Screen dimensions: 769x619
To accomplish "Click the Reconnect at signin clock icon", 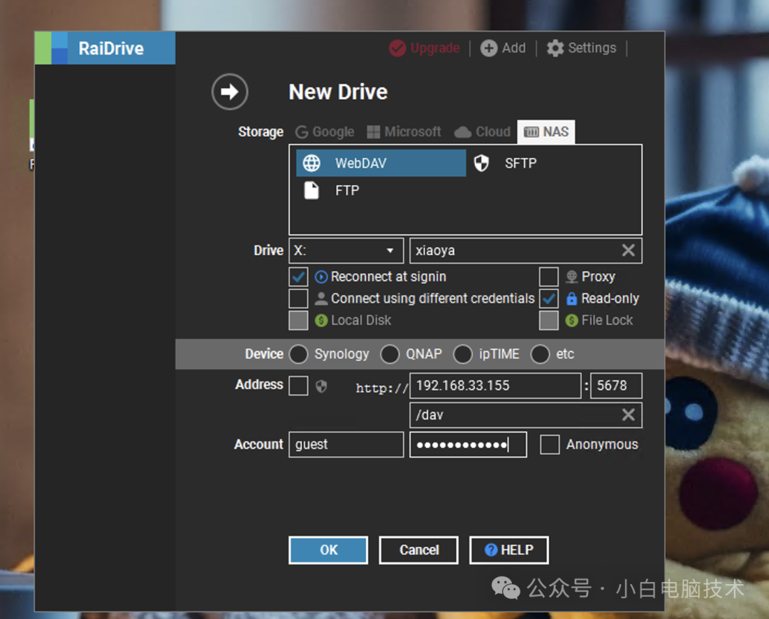I will pyautogui.click(x=320, y=277).
